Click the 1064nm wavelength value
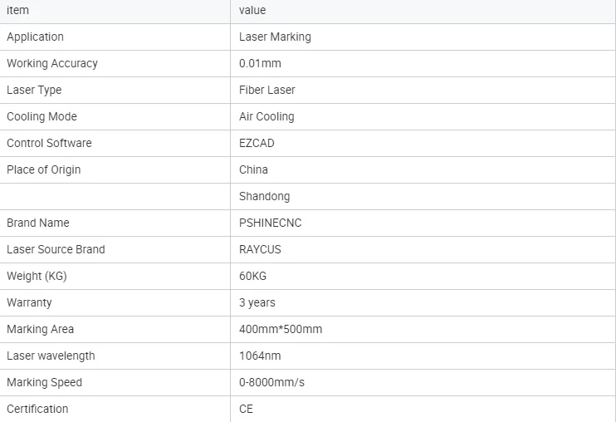This screenshot has width=616, height=422. pyautogui.click(x=260, y=356)
